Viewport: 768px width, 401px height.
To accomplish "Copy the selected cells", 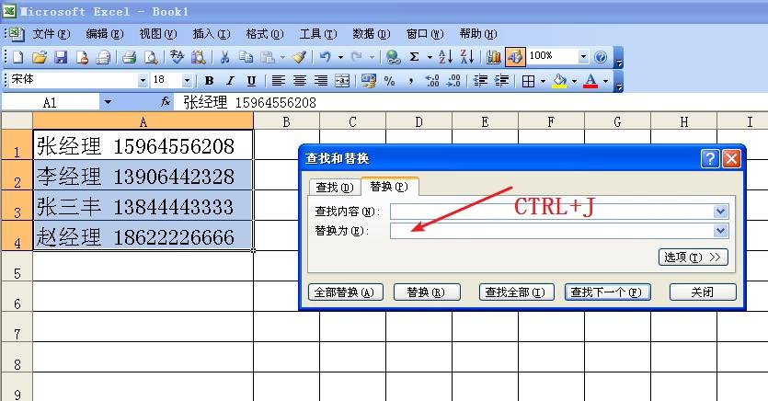I will click(246, 57).
